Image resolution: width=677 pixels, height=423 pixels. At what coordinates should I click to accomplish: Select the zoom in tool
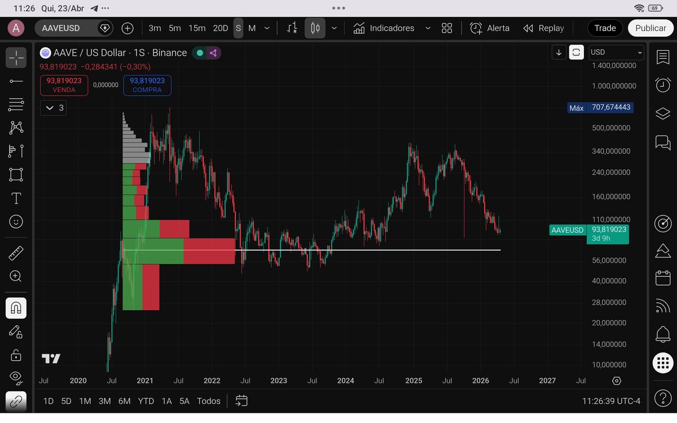[x=16, y=276]
